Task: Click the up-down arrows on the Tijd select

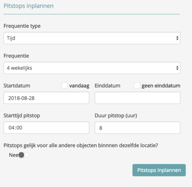Action: (x=177, y=38)
